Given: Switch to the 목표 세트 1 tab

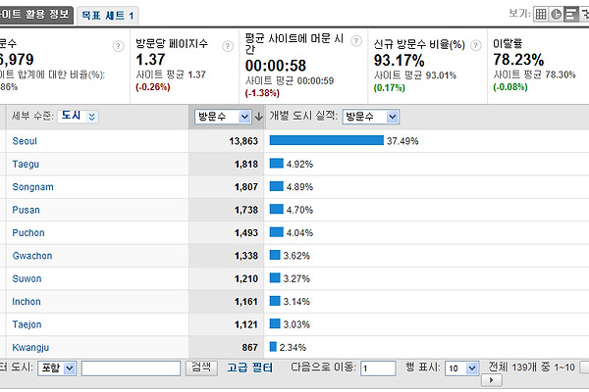Looking at the screenshot, I should [109, 17].
